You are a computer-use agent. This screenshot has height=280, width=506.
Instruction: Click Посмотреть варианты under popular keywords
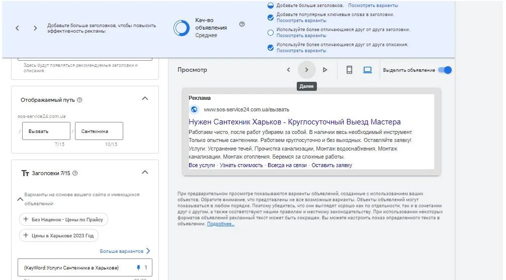301,21
